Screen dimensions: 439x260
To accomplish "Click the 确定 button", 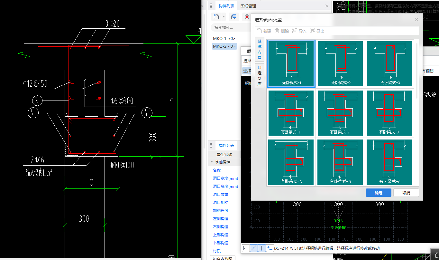I will (379, 193).
